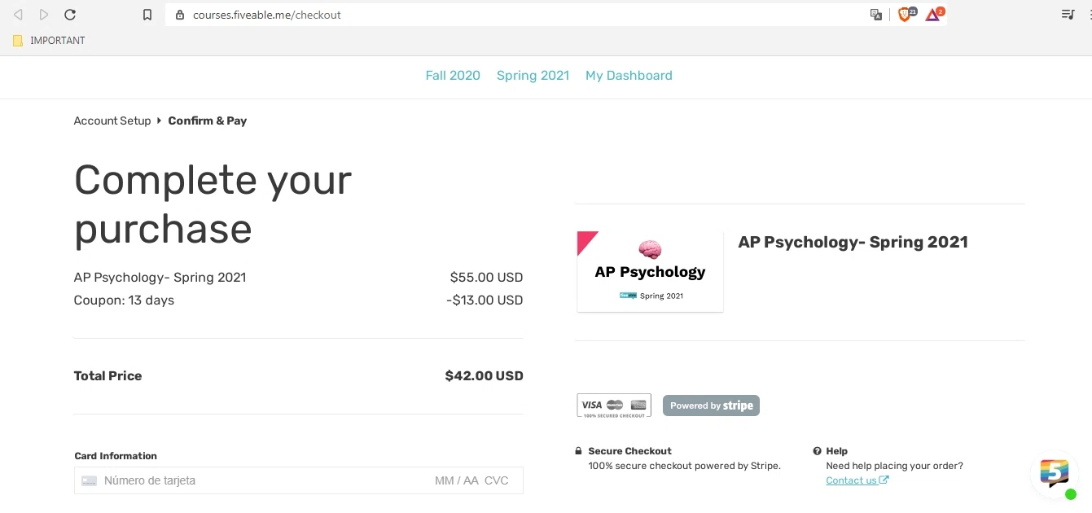Open the IMPORTANT bookmarks folder
The width and height of the screenshot is (1092, 513).
pos(50,41)
